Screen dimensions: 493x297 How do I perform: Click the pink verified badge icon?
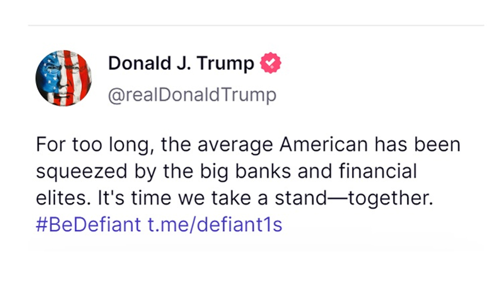coord(271,64)
